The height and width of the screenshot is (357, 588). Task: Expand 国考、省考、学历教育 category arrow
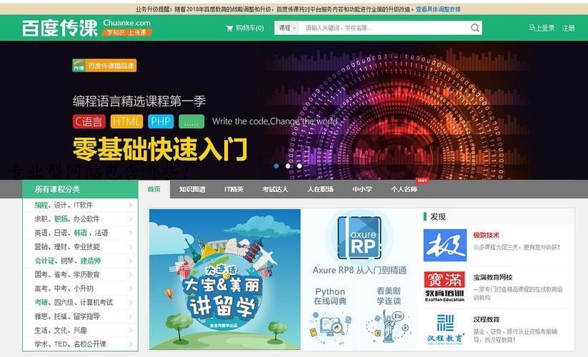[x=131, y=275]
